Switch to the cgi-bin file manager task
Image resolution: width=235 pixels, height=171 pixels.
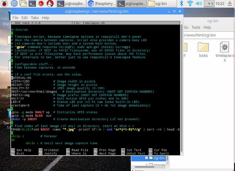162,3
